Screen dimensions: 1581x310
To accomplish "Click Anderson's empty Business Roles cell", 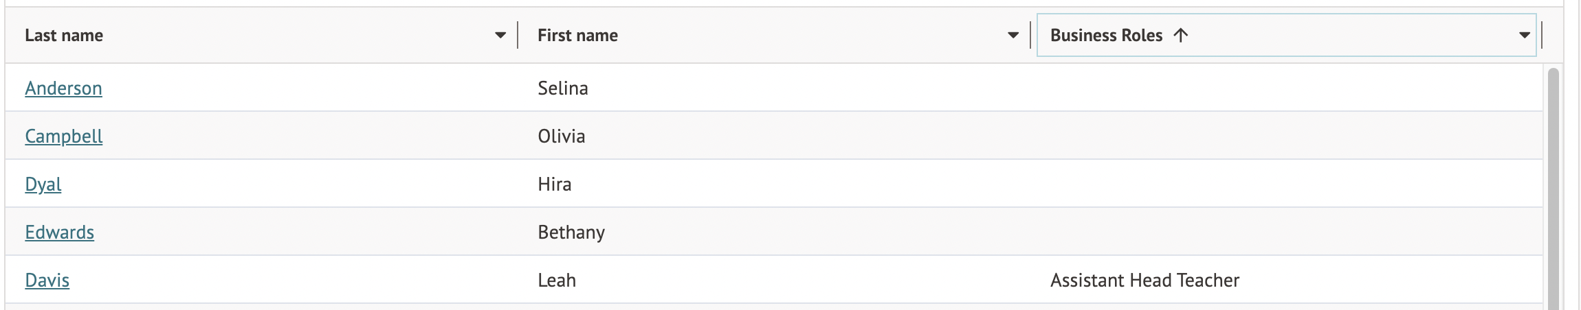I will tap(1285, 88).
